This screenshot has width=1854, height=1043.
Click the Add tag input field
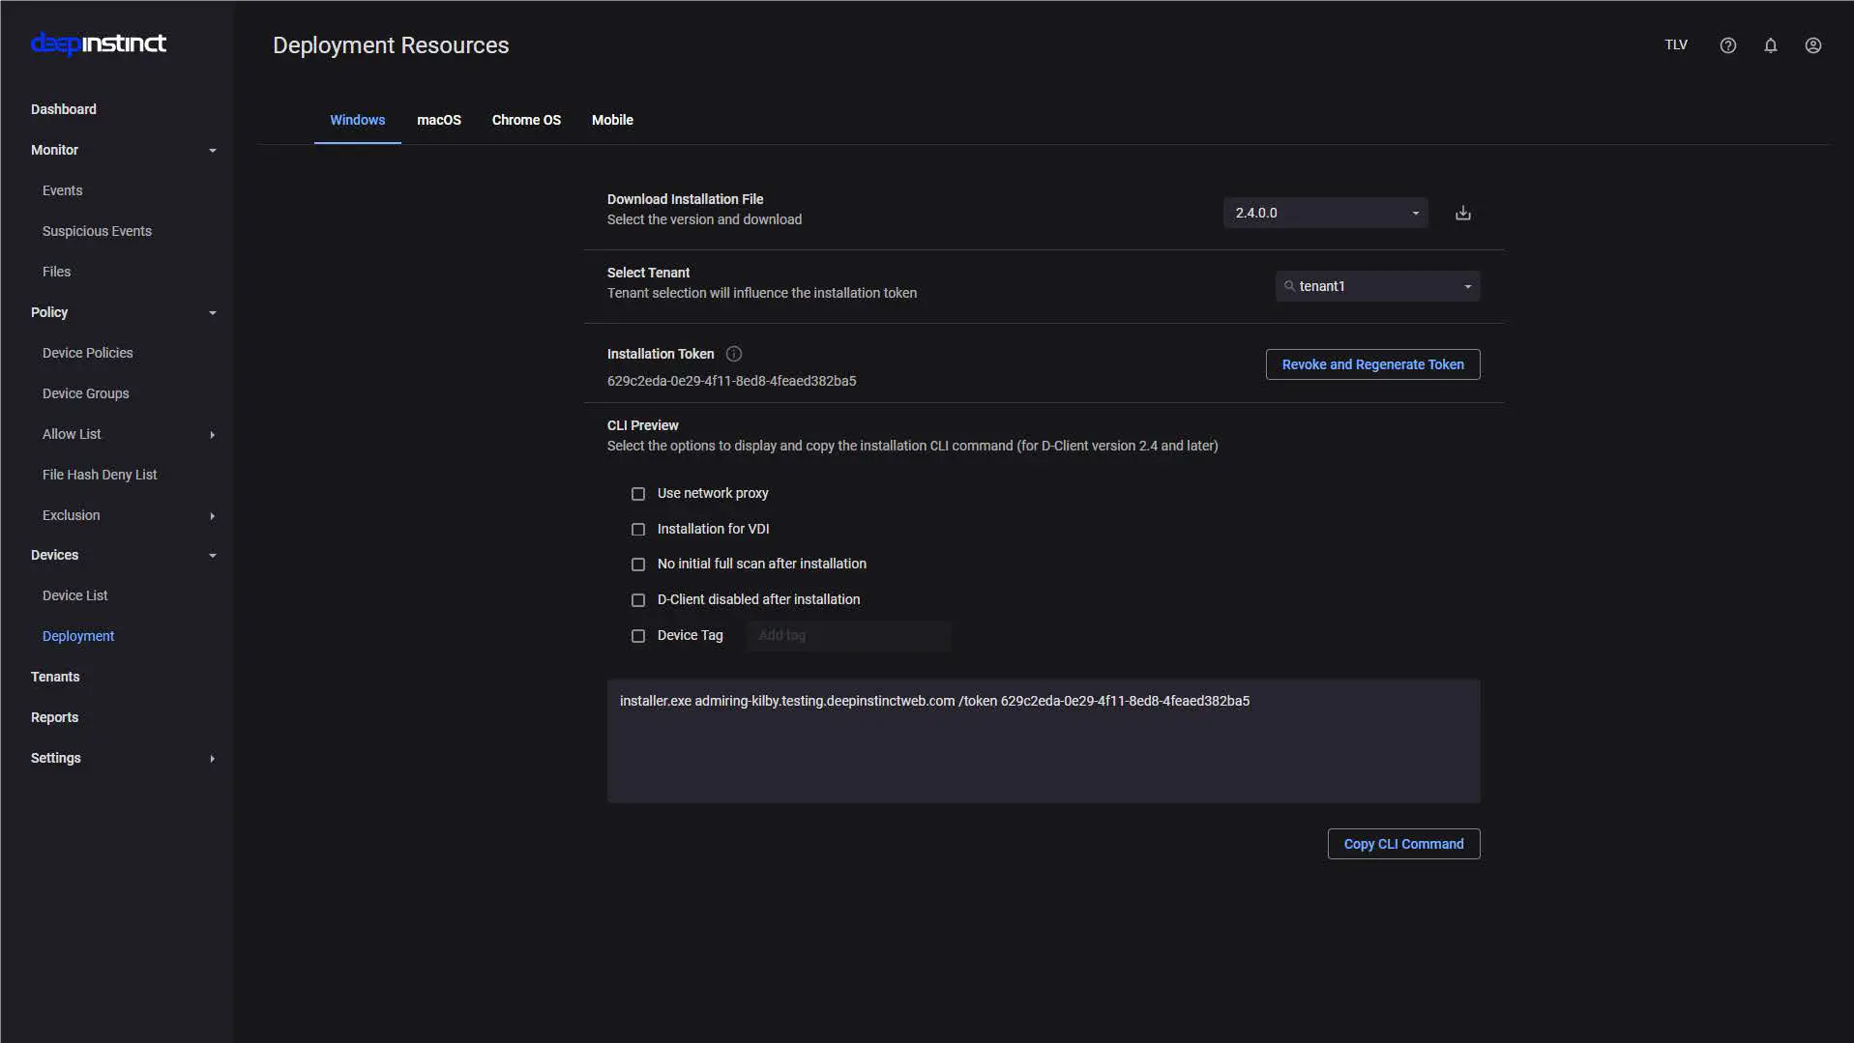coord(848,636)
